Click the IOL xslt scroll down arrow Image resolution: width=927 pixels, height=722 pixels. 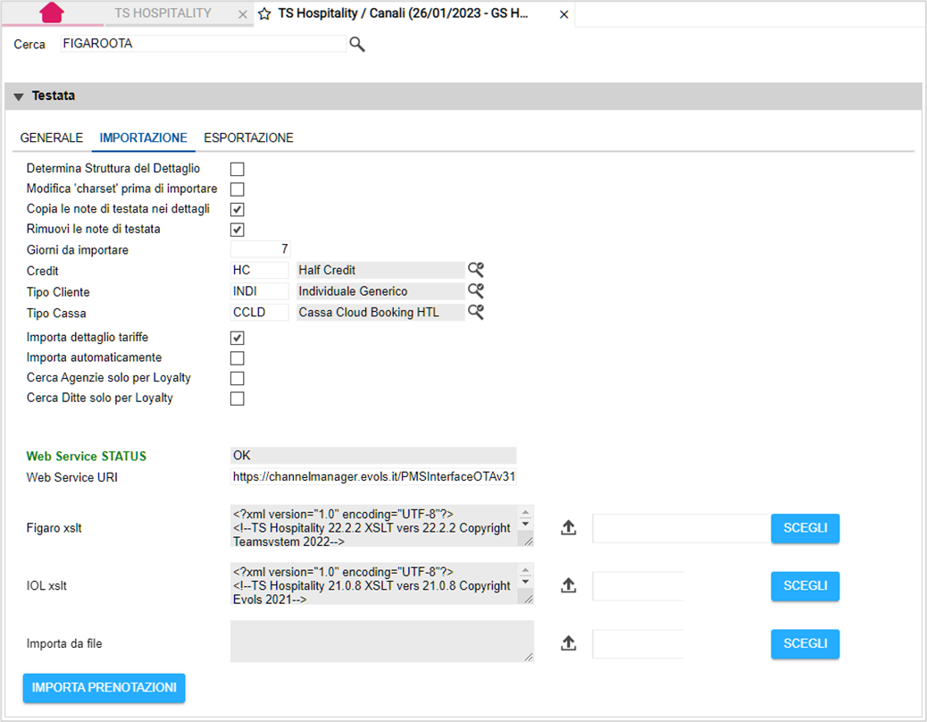coord(525,582)
